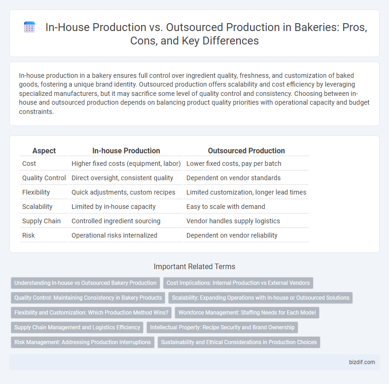The width and height of the screenshot is (389, 384).
Task: Click the bizdif.com footer text
Action: (362, 362)
